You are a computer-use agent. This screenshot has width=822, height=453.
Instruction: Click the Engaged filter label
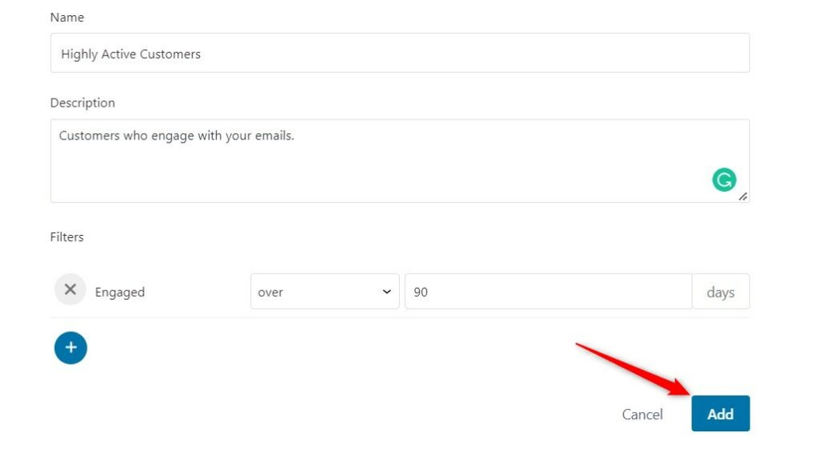(x=120, y=292)
